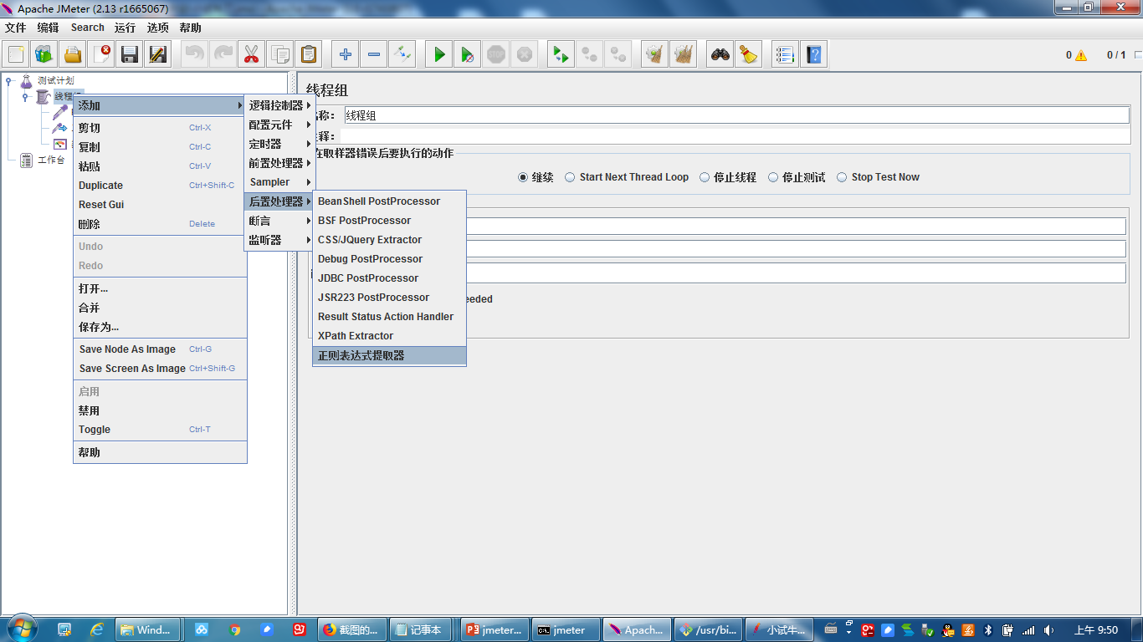Click Duplicate in the context menu
Viewport: 1143px width, 642px height.
coord(160,186)
